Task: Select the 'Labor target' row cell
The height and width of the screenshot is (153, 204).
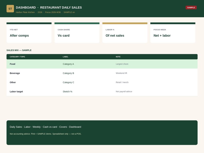Action: click(x=16, y=91)
